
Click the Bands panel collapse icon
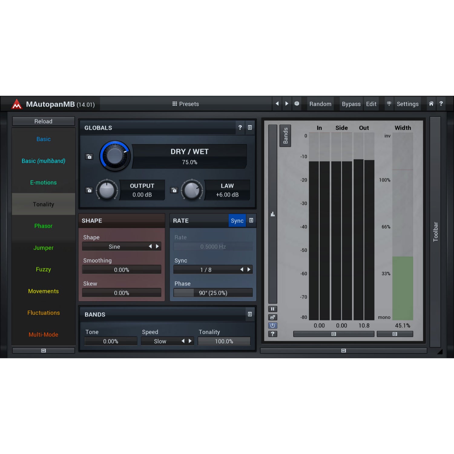(250, 314)
